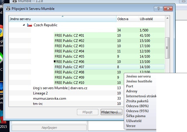Screen dimensions: 187x132
Task: Click the Přidat Nový... button
Action: click(111, 112)
